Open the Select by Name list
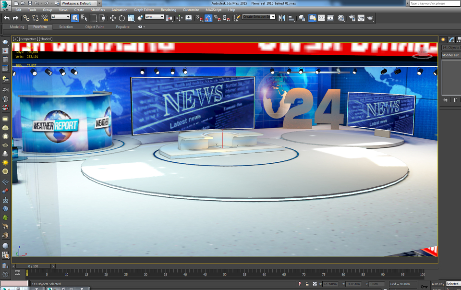The image size is (461, 290). pyautogui.click(x=84, y=18)
